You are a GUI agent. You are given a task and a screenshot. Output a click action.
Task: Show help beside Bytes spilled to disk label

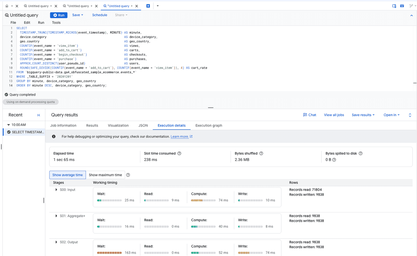pyautogui.click(x=361, y=154)
